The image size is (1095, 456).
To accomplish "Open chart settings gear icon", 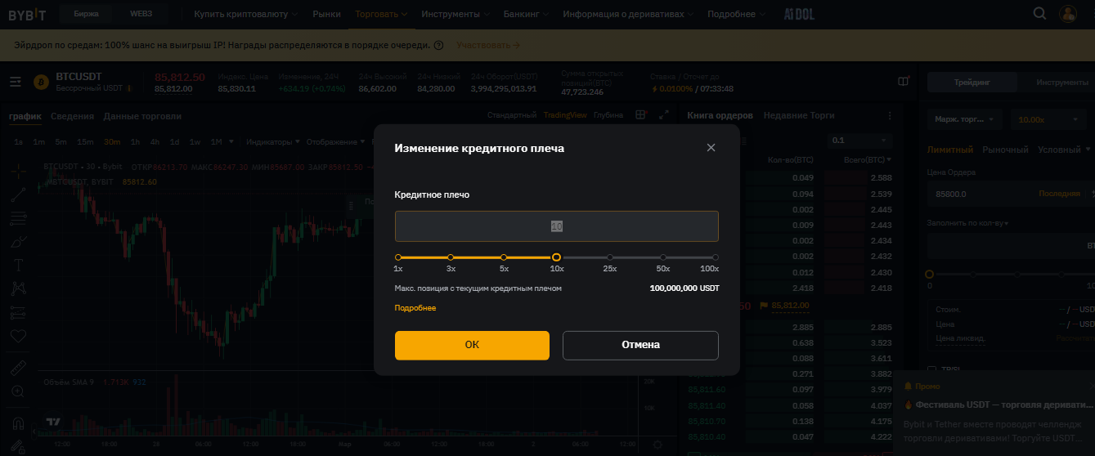I will pos(658,445).
